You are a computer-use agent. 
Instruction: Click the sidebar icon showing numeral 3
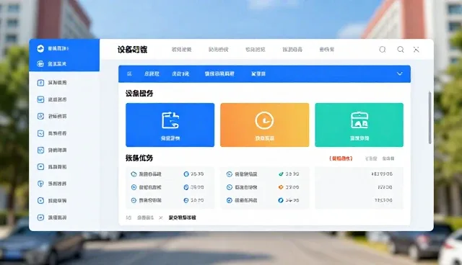pos(40,117)
